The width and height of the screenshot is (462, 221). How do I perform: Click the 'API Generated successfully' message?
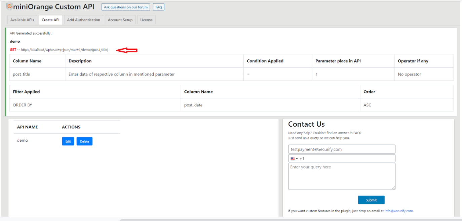tap(31, 33)
